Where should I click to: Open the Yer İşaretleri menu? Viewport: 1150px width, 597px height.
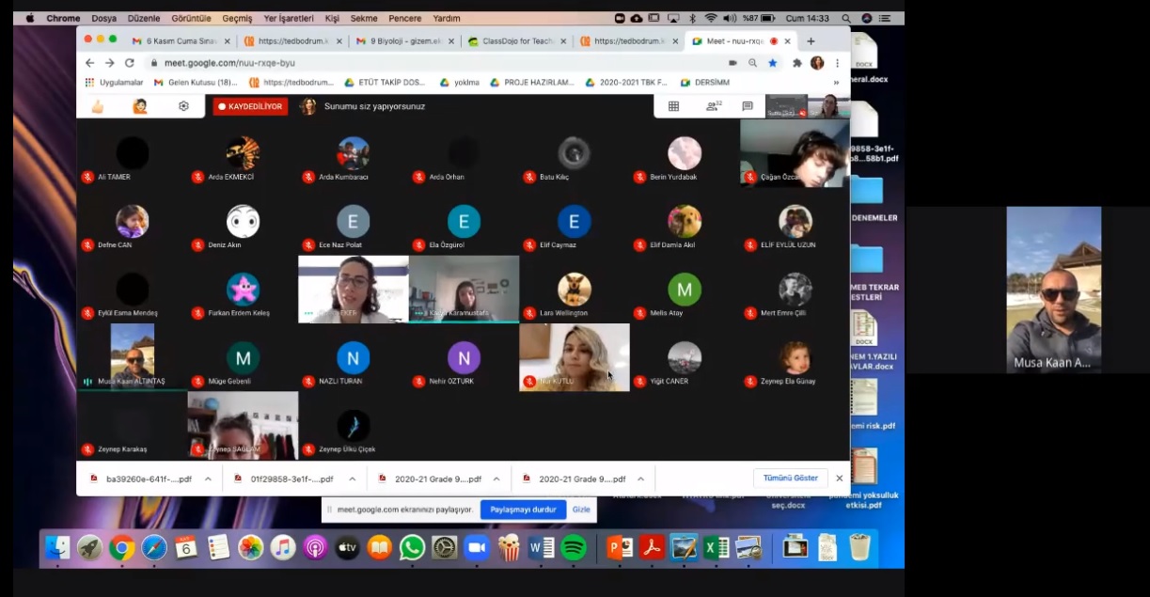pos(289,18)
